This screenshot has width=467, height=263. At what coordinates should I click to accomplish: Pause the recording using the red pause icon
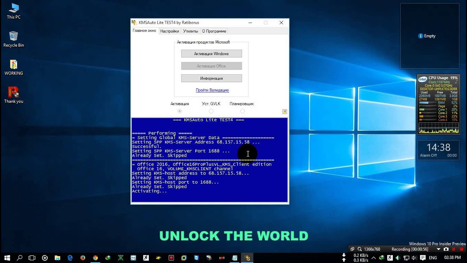[x=454, y=249]
